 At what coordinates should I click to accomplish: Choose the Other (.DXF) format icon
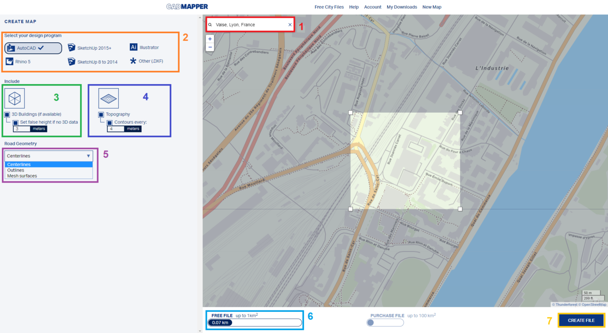pyautogui.click(x=133, y=61)
